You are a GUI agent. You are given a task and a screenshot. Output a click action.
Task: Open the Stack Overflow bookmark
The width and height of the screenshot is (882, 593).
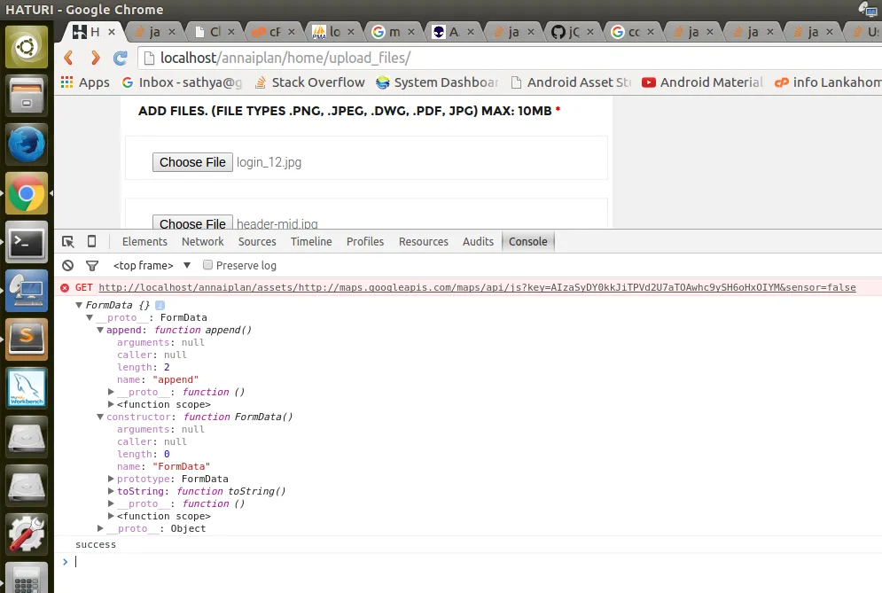(310, 82)
